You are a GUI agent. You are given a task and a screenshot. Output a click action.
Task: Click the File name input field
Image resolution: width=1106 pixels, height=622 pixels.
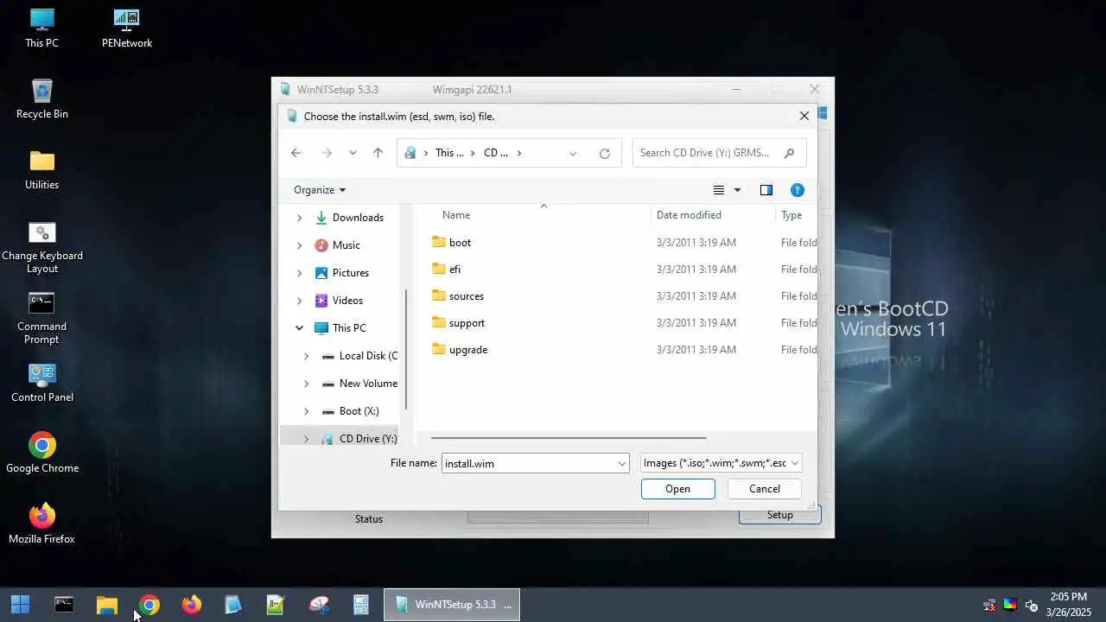pos(527,464)
